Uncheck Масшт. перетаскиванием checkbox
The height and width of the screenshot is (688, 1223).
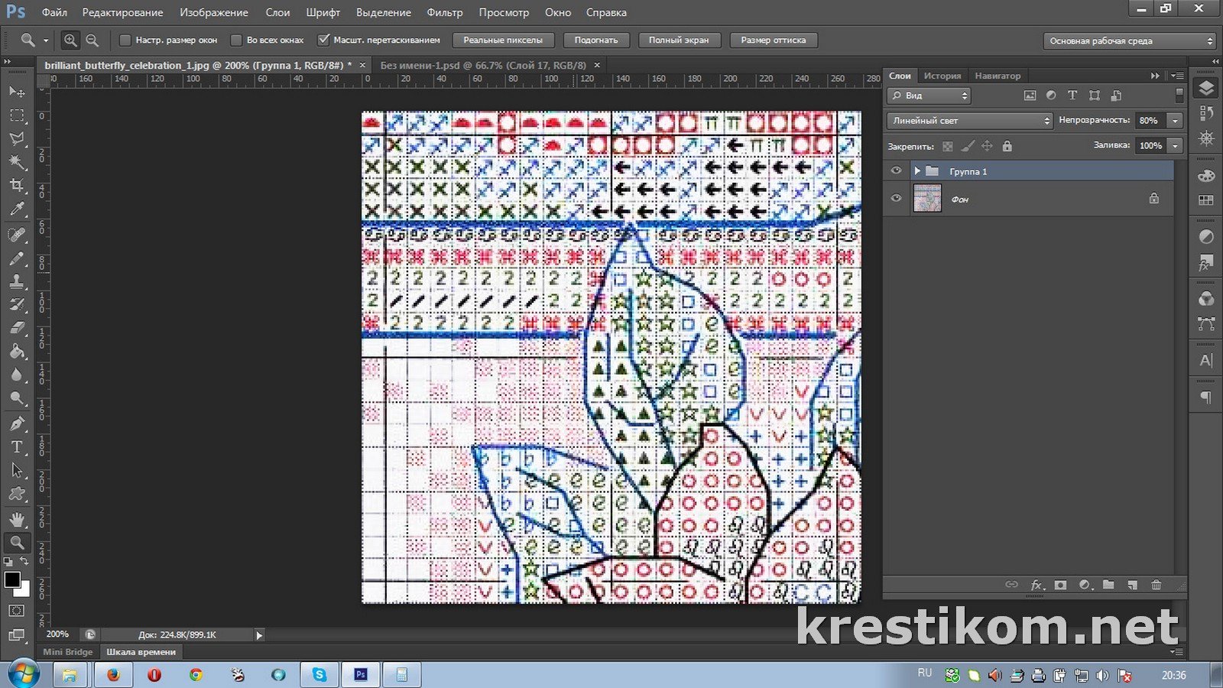[324, 41]
